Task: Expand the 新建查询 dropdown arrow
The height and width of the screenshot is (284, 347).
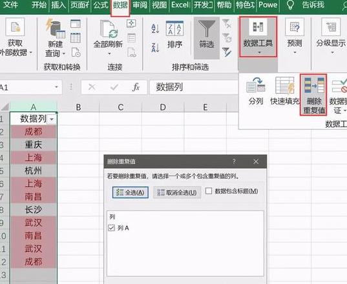Action: (x=64, y=54)
